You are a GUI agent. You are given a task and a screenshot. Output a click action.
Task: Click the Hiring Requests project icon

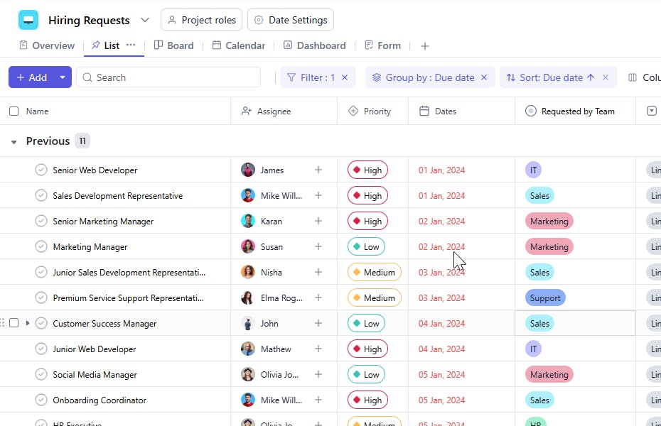(x=28, y=20)
